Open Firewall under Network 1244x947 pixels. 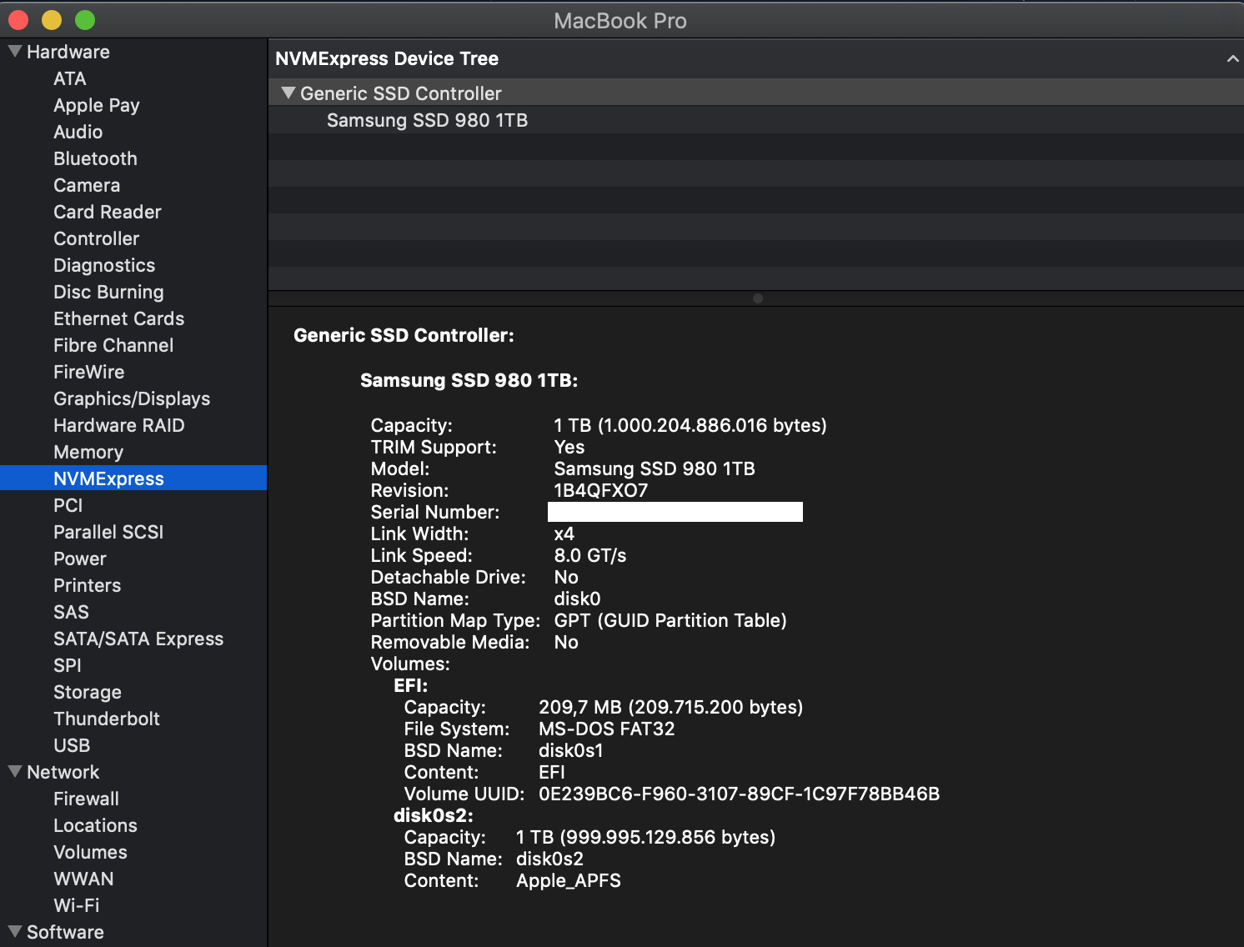pyautogui.click(x=87, y=799)
